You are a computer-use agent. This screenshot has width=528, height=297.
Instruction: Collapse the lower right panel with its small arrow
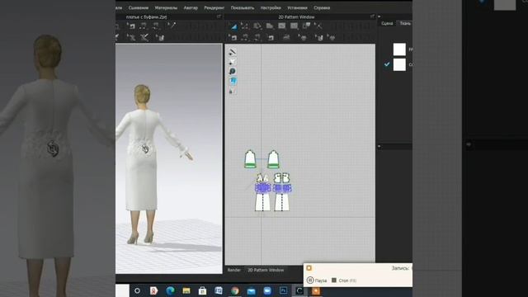tap(379, 146)
